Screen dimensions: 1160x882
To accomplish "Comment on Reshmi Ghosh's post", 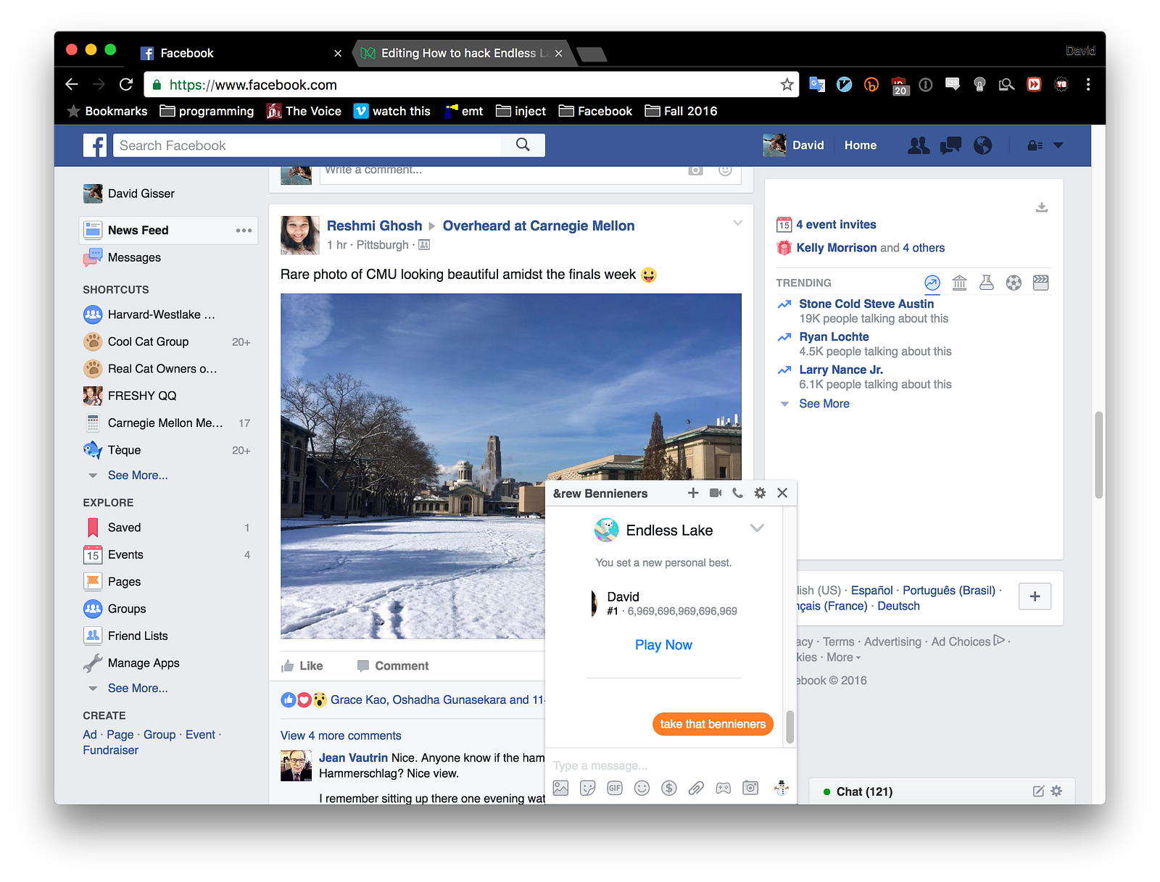I will tap(393, 666).
